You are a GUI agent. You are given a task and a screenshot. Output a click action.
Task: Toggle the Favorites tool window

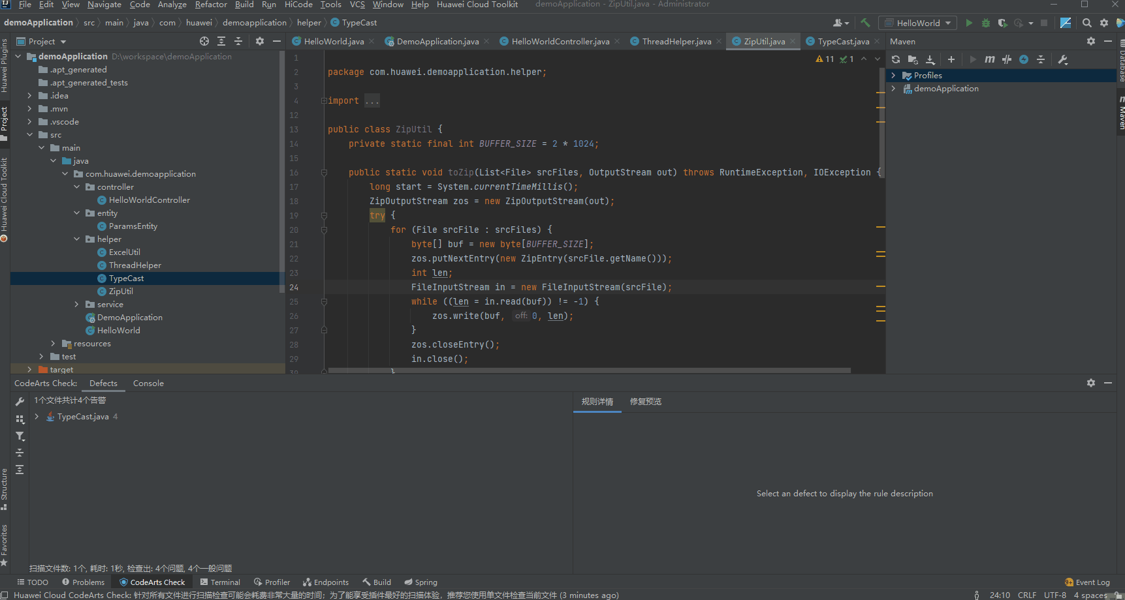coord(5,548)
